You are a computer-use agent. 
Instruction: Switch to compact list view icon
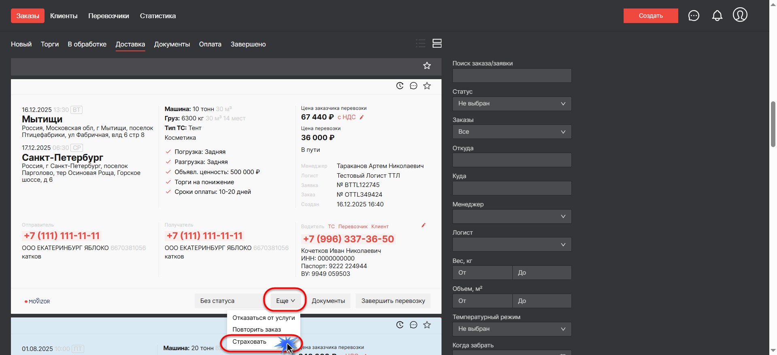pos(420,44)
